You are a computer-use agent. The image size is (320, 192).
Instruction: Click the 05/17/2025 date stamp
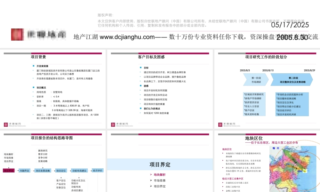pos(290,25)
